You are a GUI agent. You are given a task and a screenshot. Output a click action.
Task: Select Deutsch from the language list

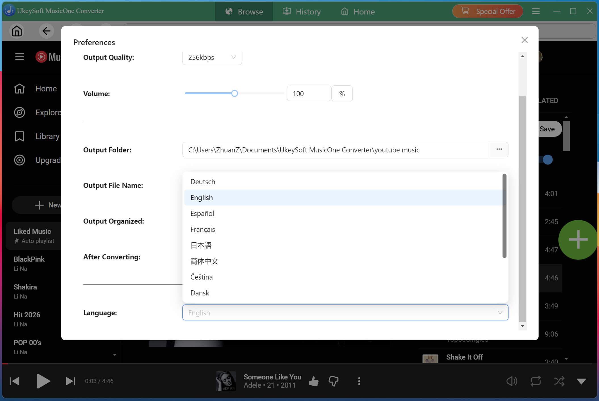click(x=343, y=182)
